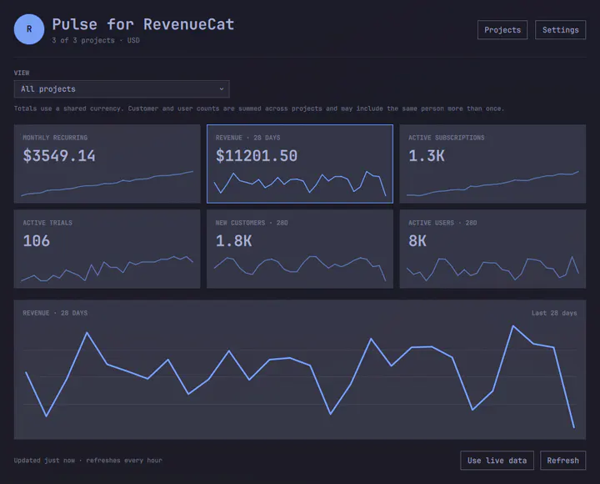The height and width of the screenshot is (484, 600).
Task: Click the large Revenue 28 days line chart
Action: 300,377
